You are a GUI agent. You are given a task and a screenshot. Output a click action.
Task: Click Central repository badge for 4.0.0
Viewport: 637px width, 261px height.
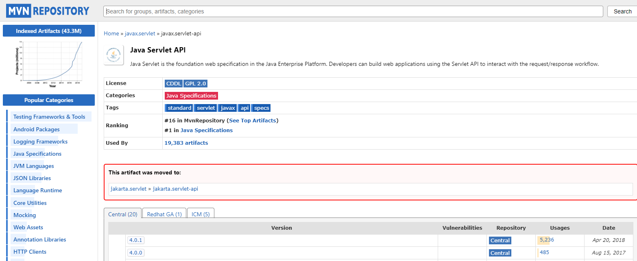coord(500,252)
